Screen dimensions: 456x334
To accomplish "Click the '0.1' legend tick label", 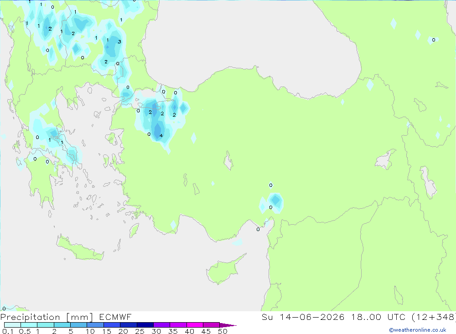I will [x=8, y=331].
